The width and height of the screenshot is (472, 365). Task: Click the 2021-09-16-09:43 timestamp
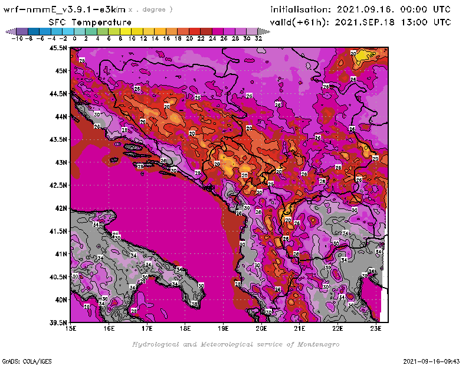[431, 361]
